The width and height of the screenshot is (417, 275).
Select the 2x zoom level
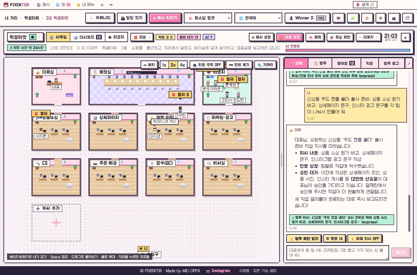[173, 65]
